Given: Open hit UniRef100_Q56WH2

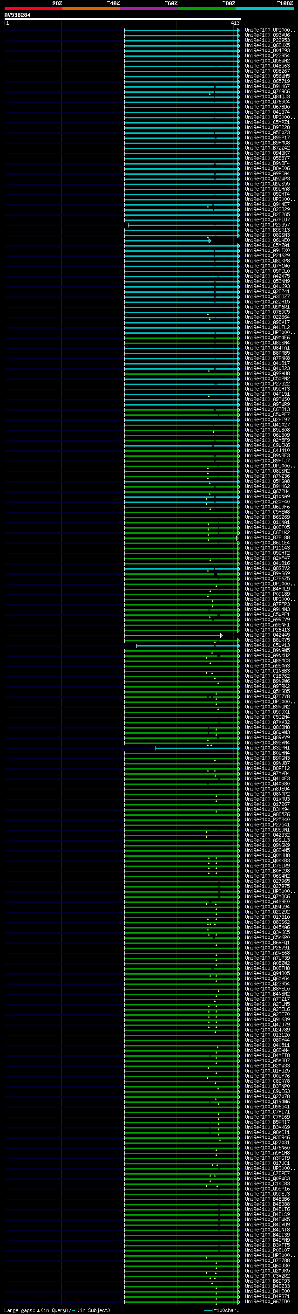Looking at the screenshot, I should (267, 61).
